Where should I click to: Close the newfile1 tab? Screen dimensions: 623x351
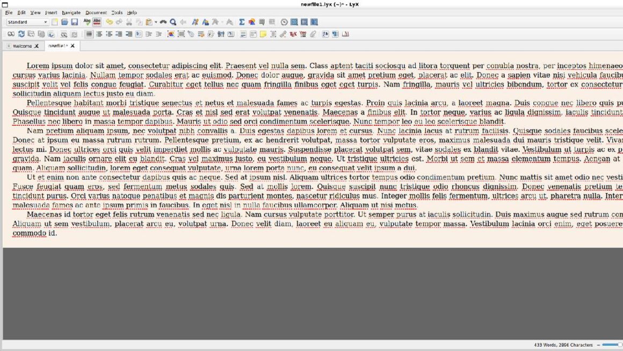pyautogui.click(x=73, y=46)
